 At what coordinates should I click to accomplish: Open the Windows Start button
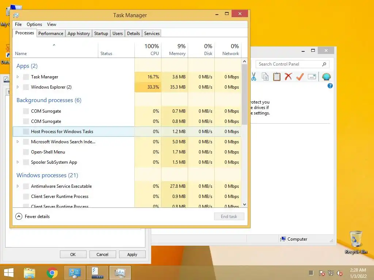9,273
